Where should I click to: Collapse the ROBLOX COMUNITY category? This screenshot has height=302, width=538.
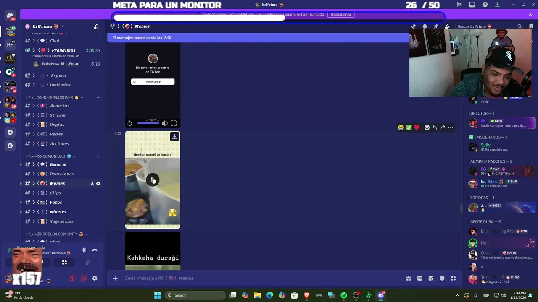tap(57, 234)
